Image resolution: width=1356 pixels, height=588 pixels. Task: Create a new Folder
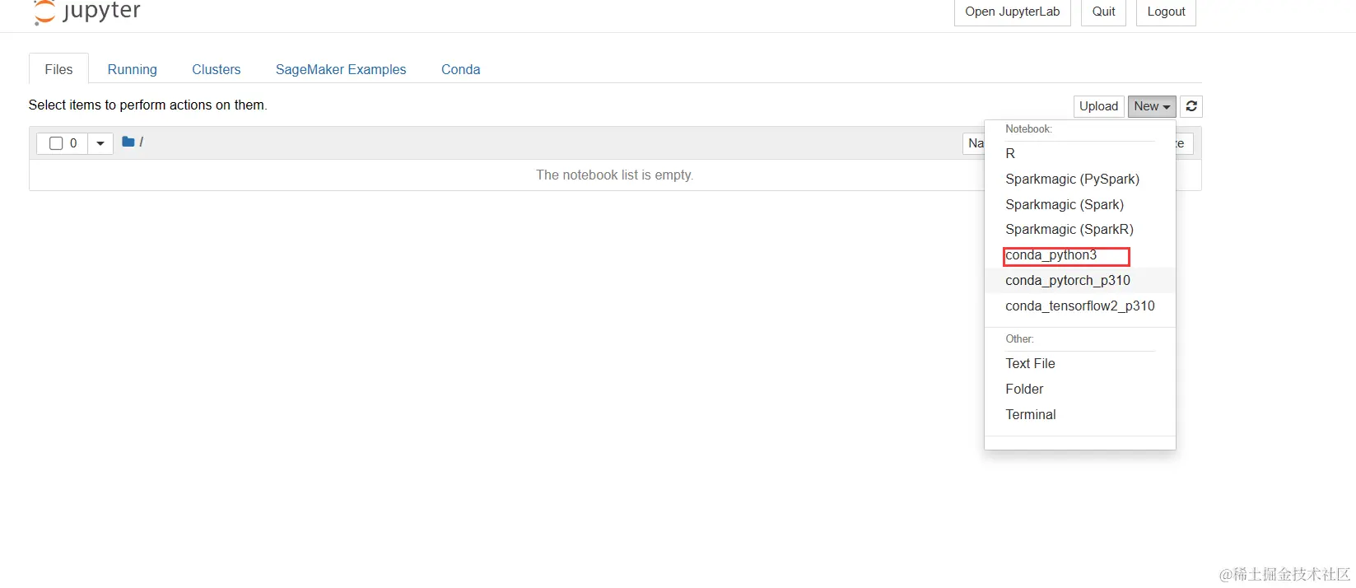(1080, 389)
